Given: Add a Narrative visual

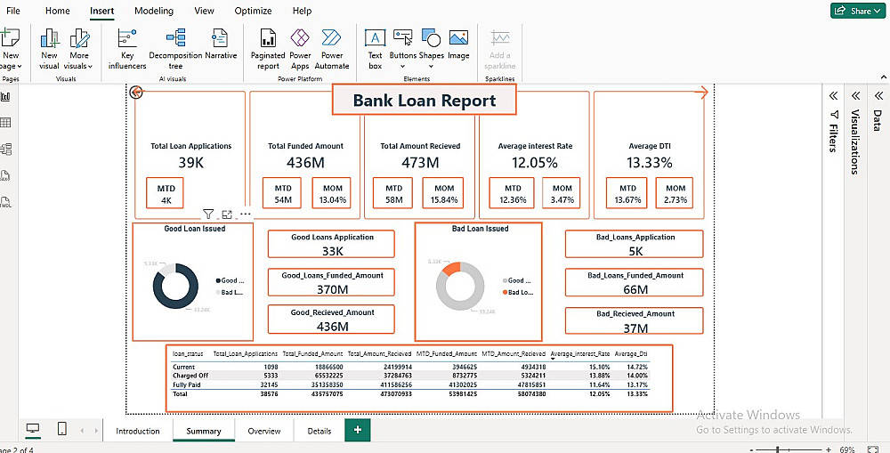Looking at the screenshot, I should (x=220, y=44).
